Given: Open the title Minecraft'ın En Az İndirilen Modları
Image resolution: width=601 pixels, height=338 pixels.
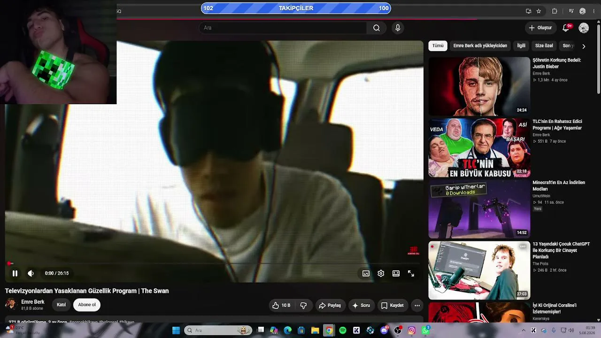Looking at the screenshot, I should click(559, 186).
